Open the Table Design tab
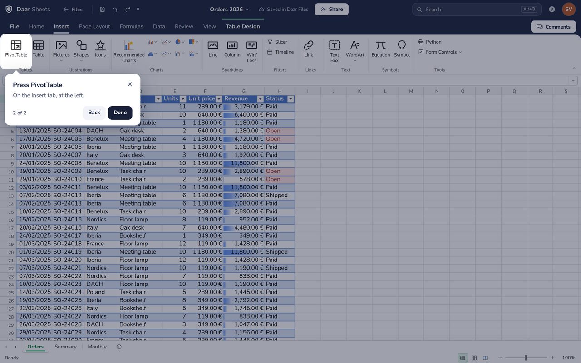This screenshot has width=581, height=363. point(243,26)
